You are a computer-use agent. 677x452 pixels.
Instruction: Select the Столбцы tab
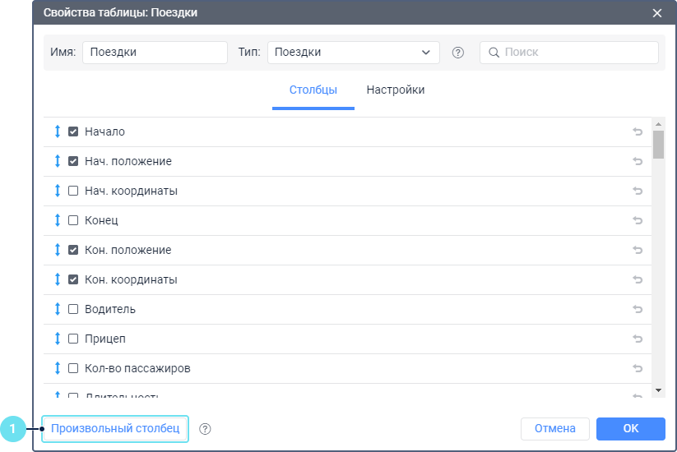313,90
